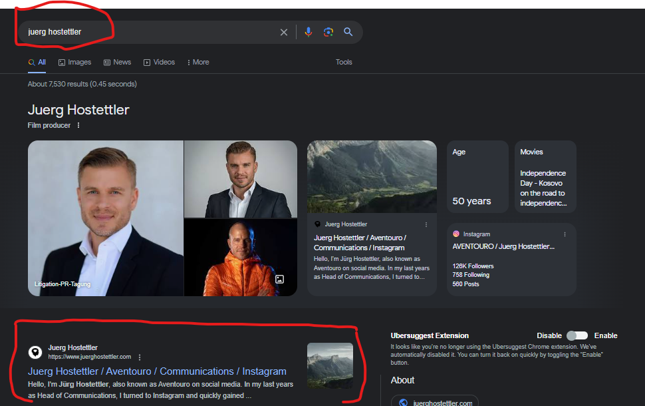Click the Juerg Hostettler site favicon in result
The width and height of the screenshot is (645, 406).
click(x=35, y=352)
